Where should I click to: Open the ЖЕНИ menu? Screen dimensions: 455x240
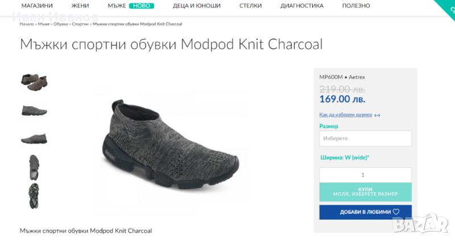(80, 6)
